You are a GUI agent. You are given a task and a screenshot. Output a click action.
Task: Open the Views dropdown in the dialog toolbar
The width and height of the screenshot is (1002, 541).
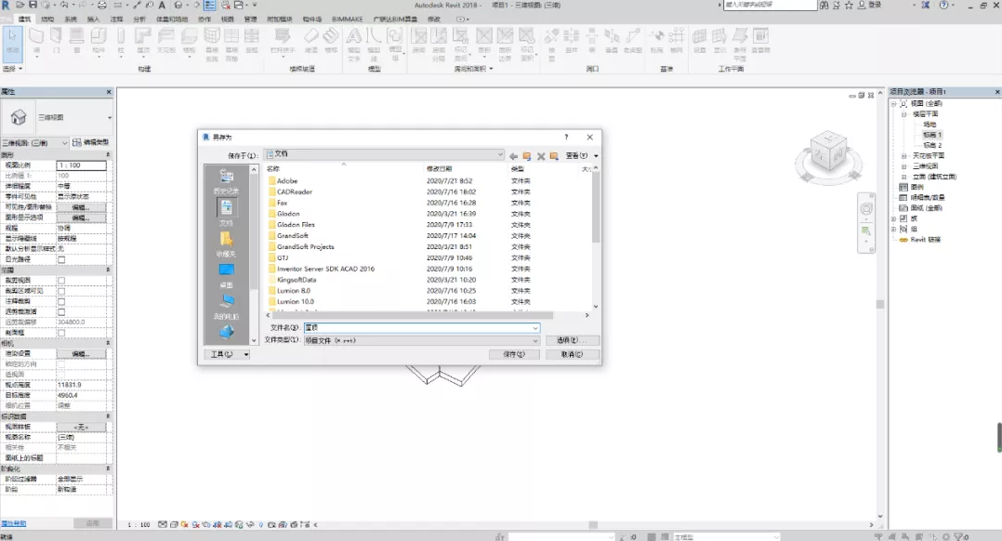pos(581,156)
